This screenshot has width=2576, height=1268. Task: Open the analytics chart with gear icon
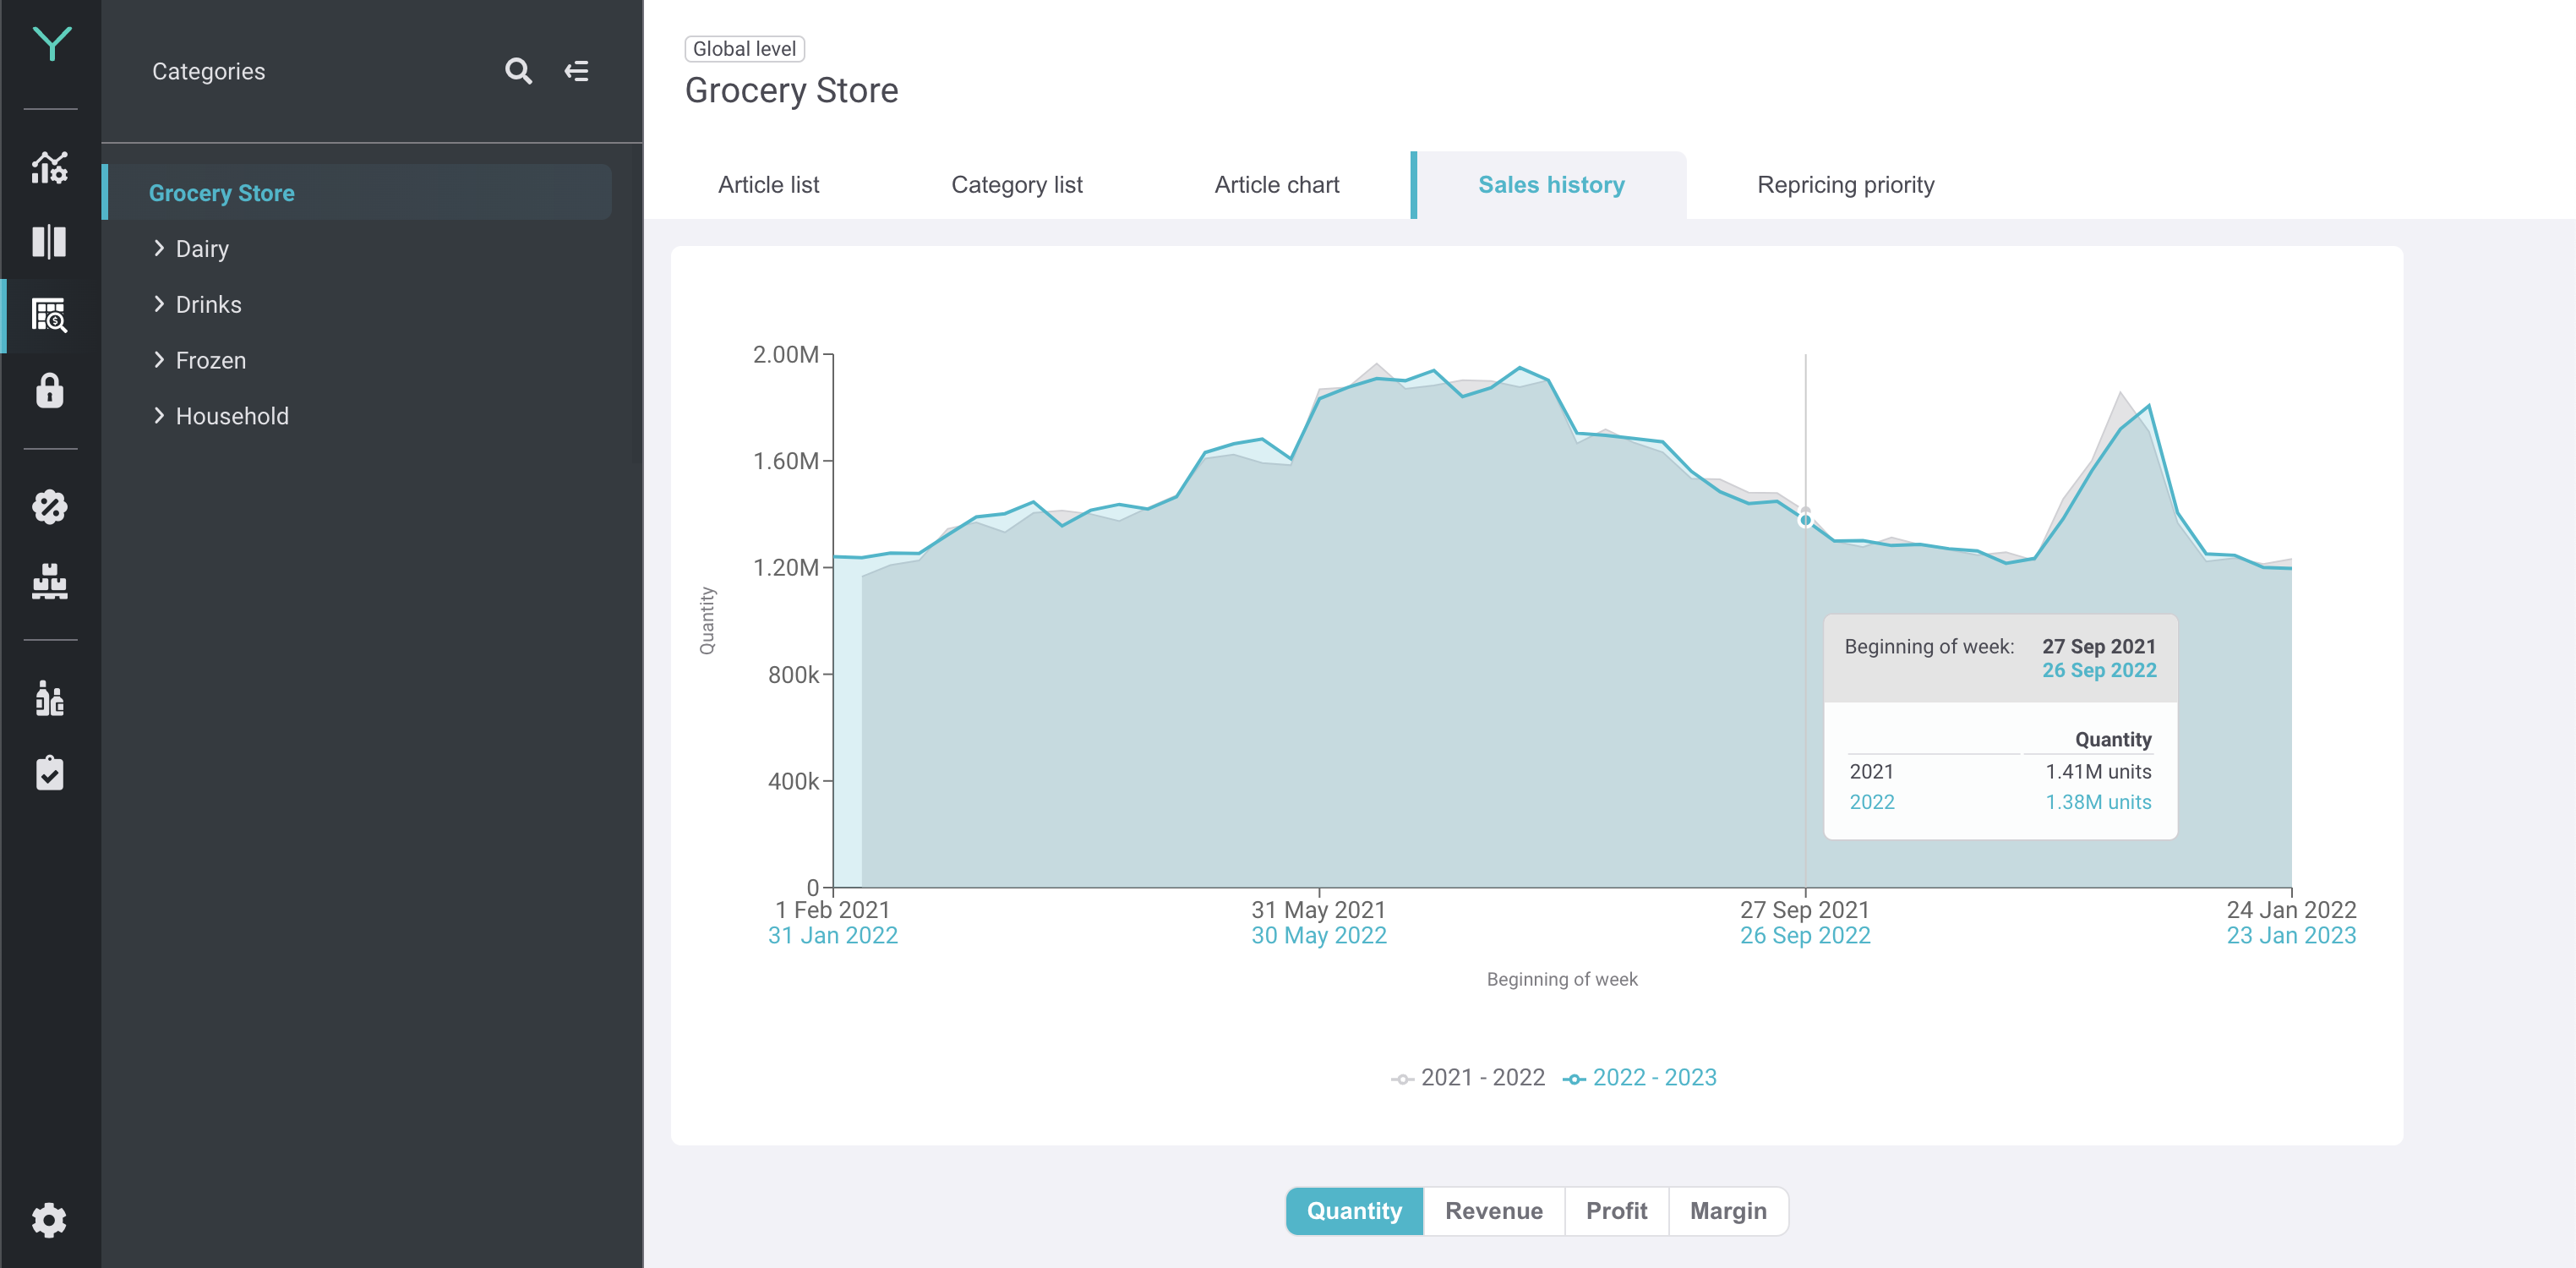pos(50,167)
